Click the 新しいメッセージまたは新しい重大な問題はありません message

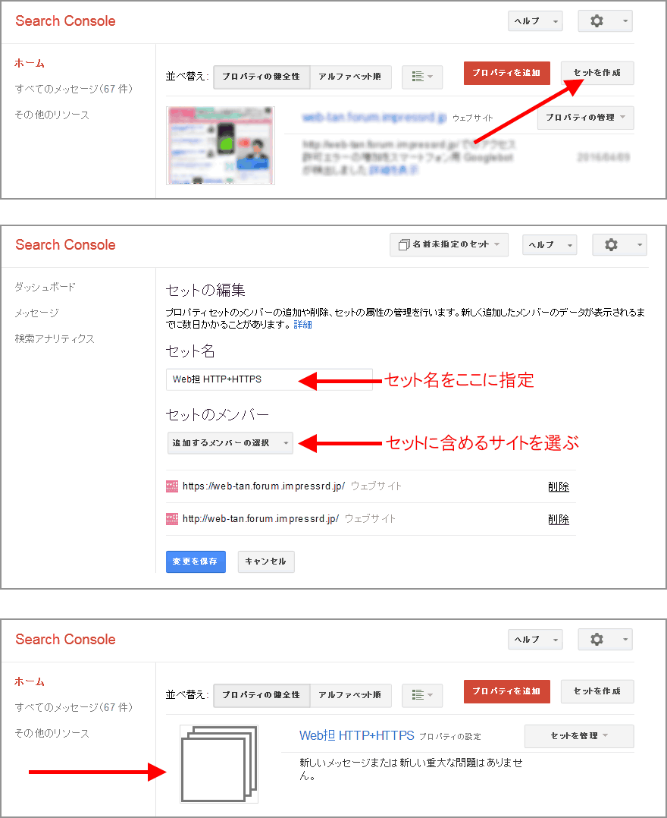click(x=411, y=769)
